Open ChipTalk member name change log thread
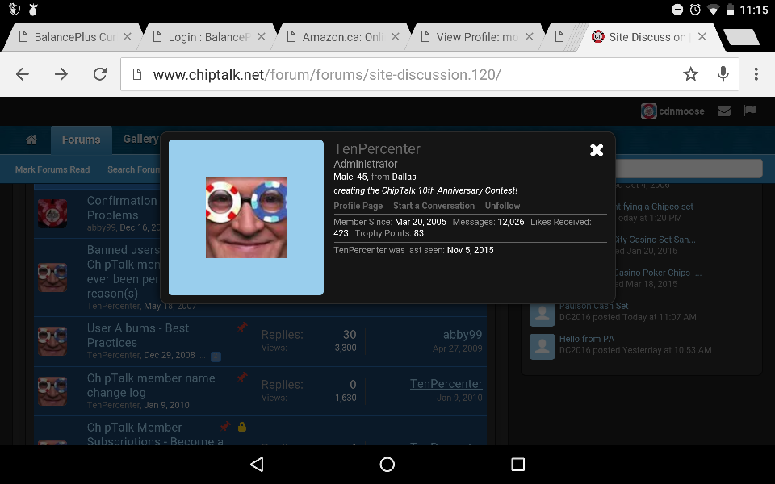Viewport: 775px width, 484px height. coord(151,386)
